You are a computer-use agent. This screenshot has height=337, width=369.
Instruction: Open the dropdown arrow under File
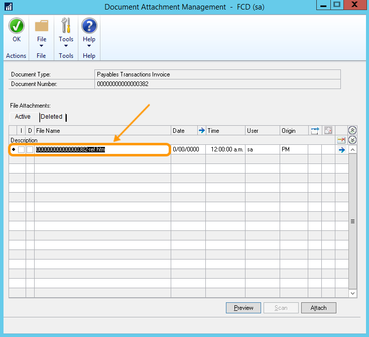42,46
